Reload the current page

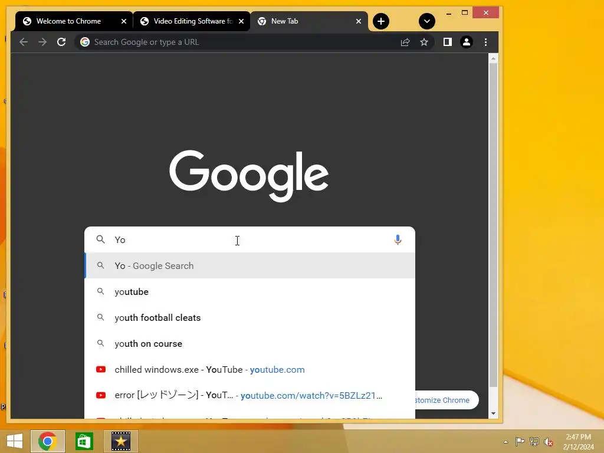click(61, 42)
